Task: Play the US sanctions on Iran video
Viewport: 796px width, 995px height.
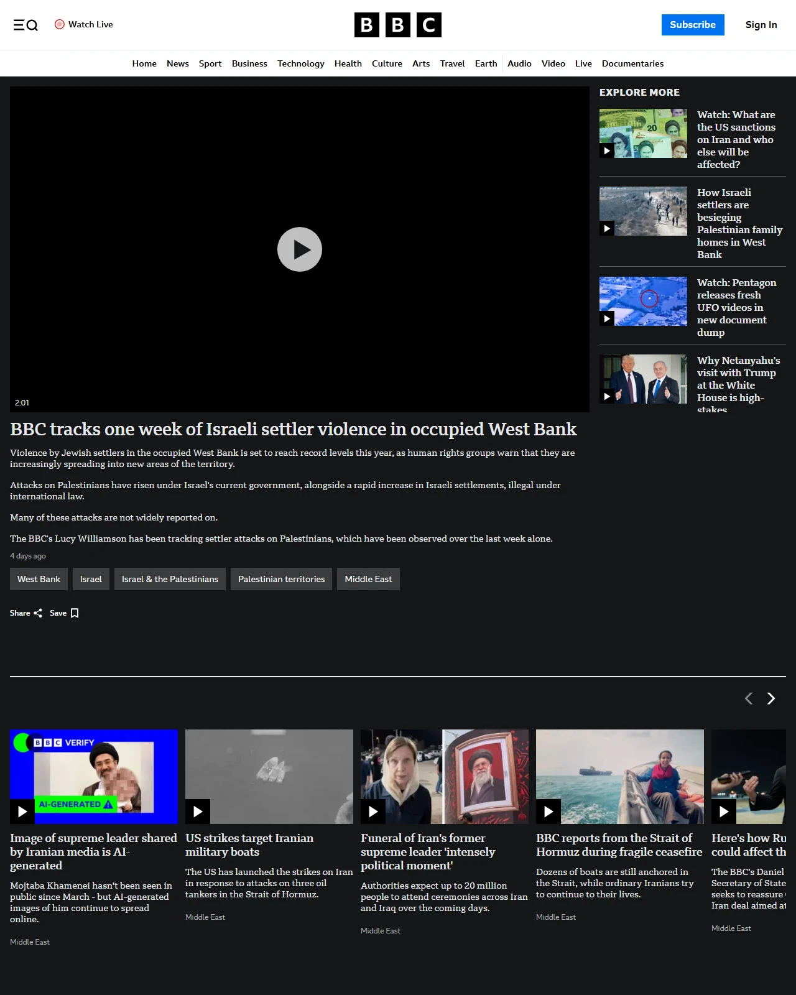Action: tap(607, 150)
